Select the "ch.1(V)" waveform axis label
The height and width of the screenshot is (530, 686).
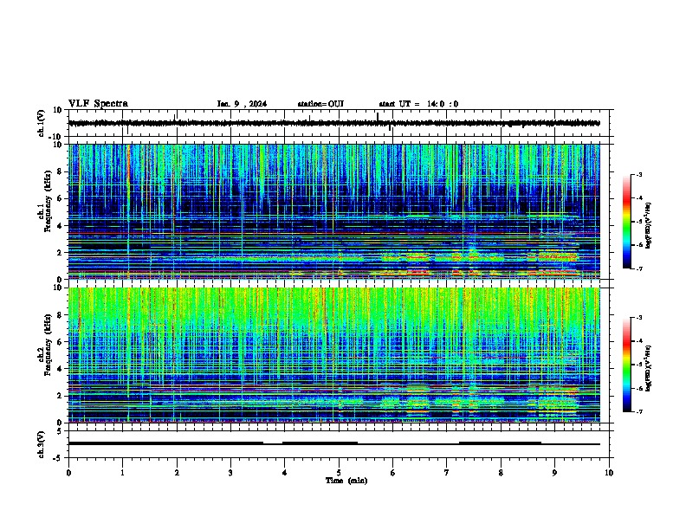click(42, 123)
